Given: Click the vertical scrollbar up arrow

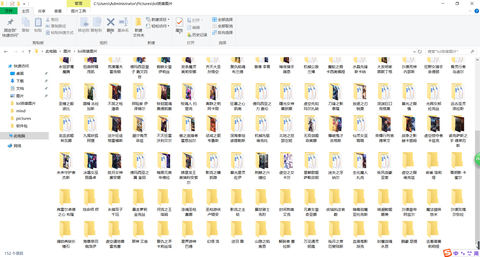Looking at the screenshot, I should [477, 60].
